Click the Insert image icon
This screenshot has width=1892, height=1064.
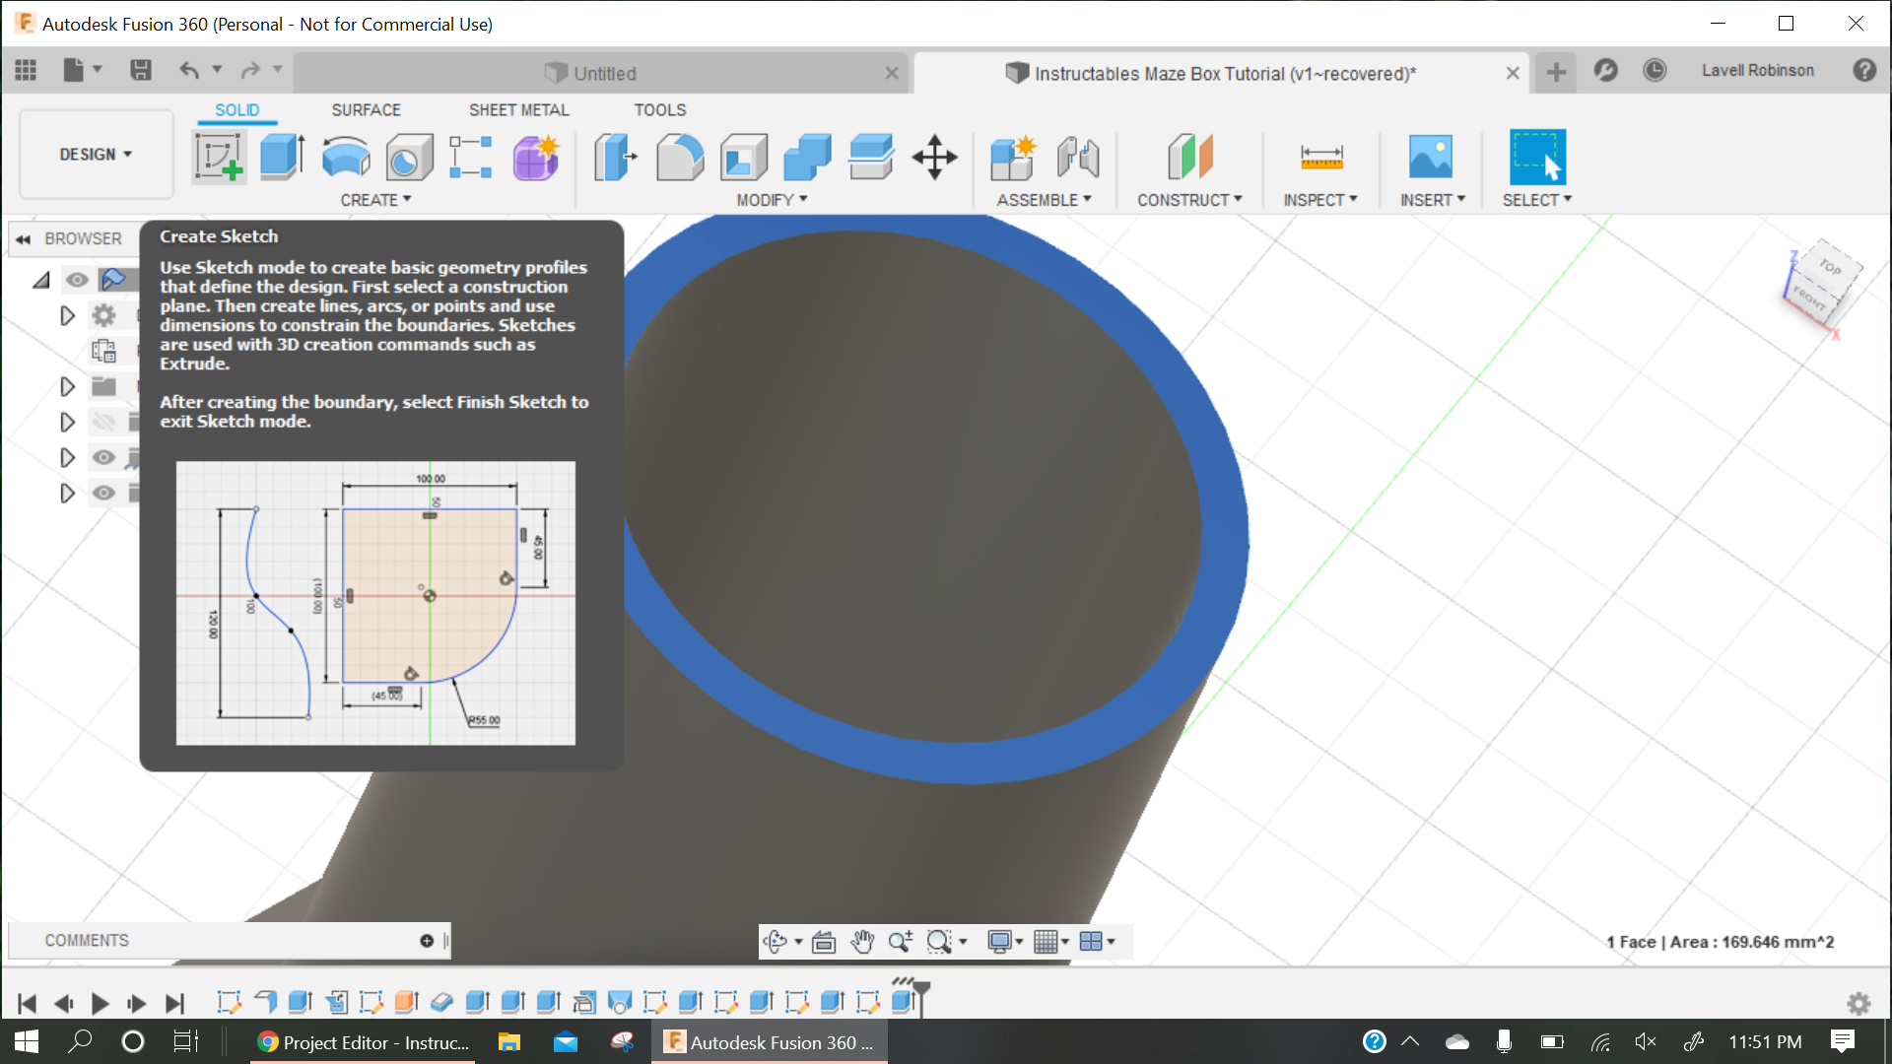tap(1431, 157)
